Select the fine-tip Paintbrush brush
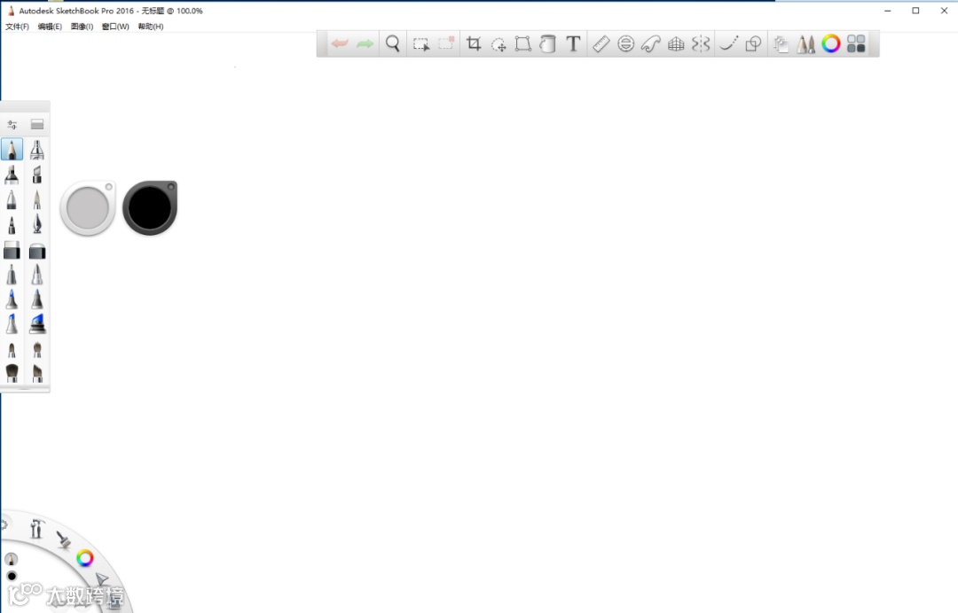Viewport: 958px width, 613px height. 37,199
